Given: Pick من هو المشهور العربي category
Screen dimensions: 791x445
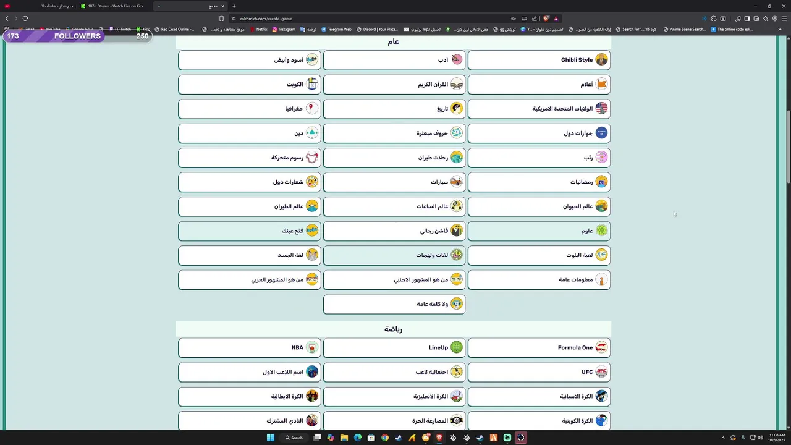Looking at the screenshot, I should click(x=249, y=279).
